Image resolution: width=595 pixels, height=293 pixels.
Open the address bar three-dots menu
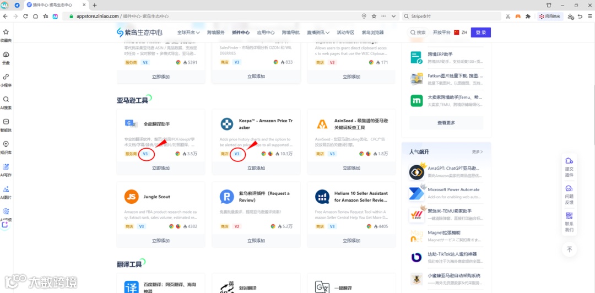click(383, 17)
